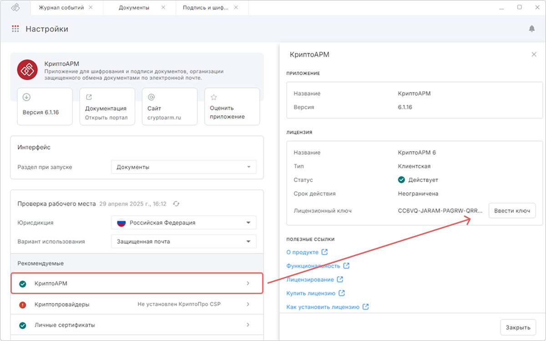The width and height of the screenshot is (546, 341).
Task: Close the Журнал событий tab
Action: point(91,8)
